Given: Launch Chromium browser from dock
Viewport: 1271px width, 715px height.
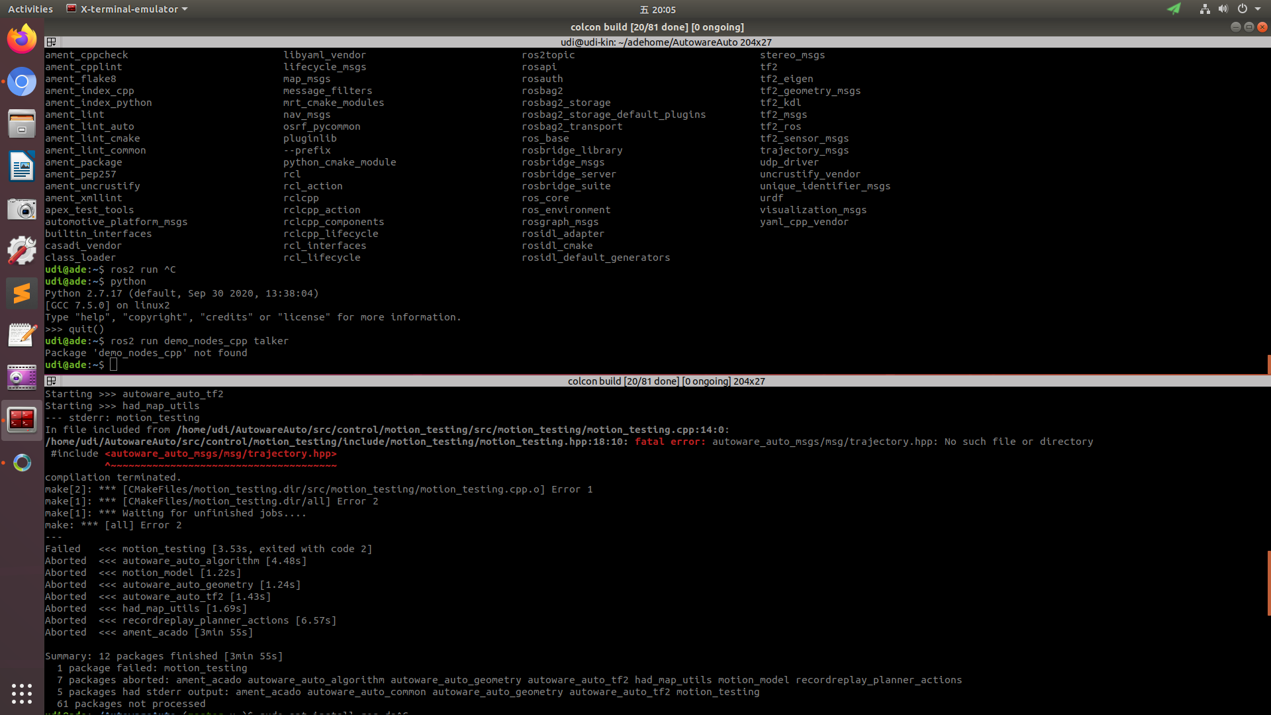Looking at the screenshot, I should coord(22,82).
